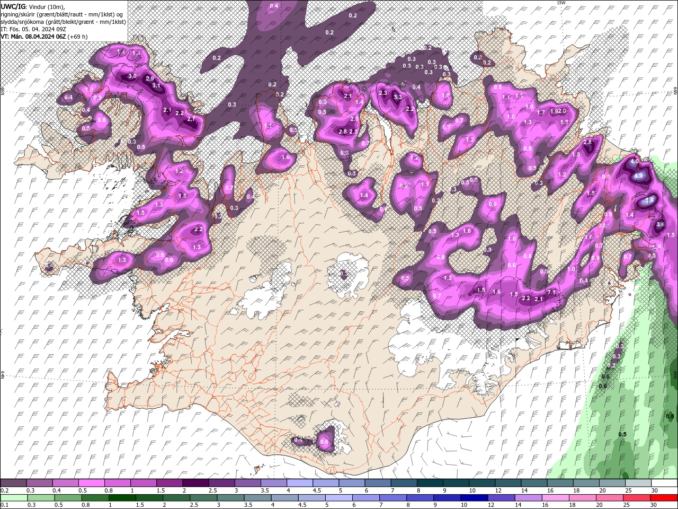678x509 pixels.
Task: Select the '3.0' value in the northwest
Action: [x=132, y=76]
